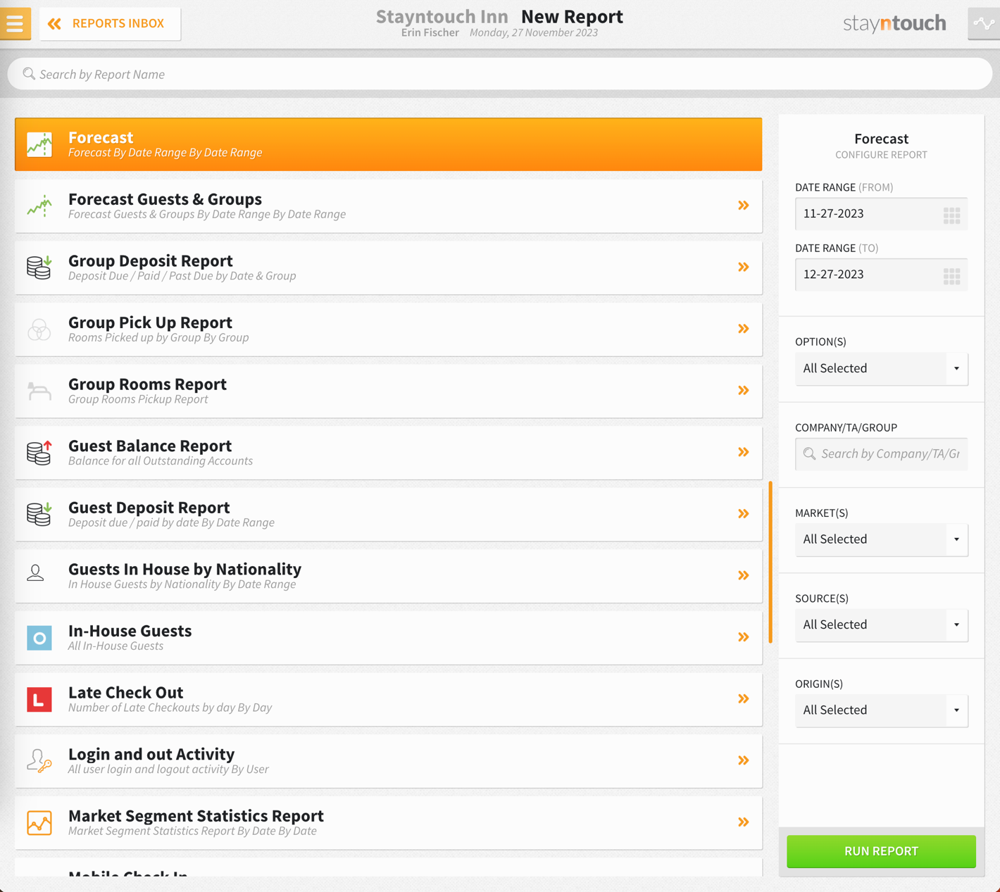Screen dimensions: 1000x892
Task: Click the 'Stayntouch Inn' hotel name
Action: click(x=442, y=16)
